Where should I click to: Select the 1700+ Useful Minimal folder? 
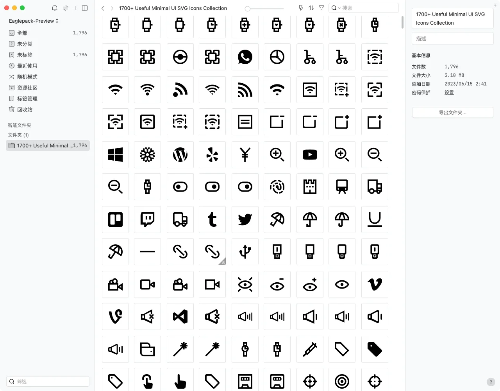[48, 145]
